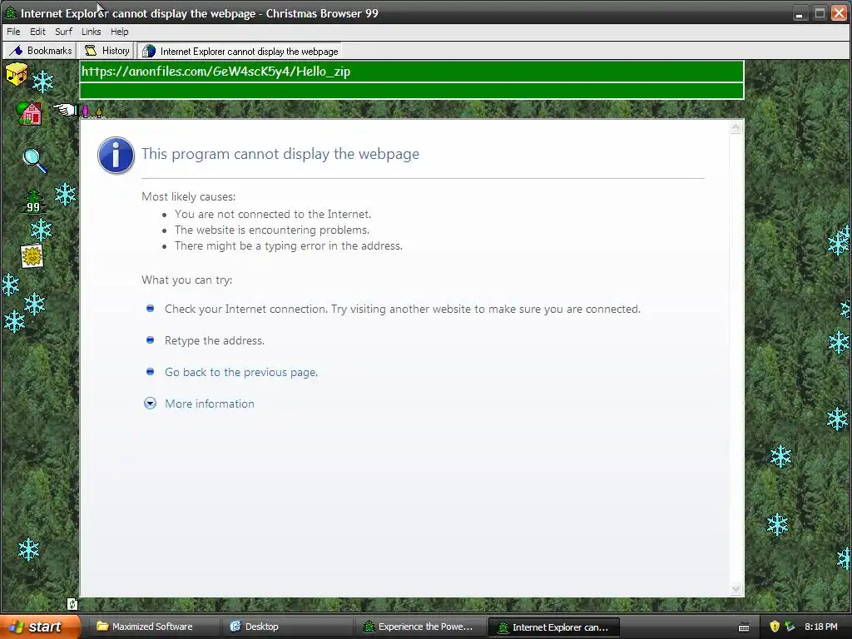Click 'Most likely causes:' text
852x639 pixels.
(189, 196)
